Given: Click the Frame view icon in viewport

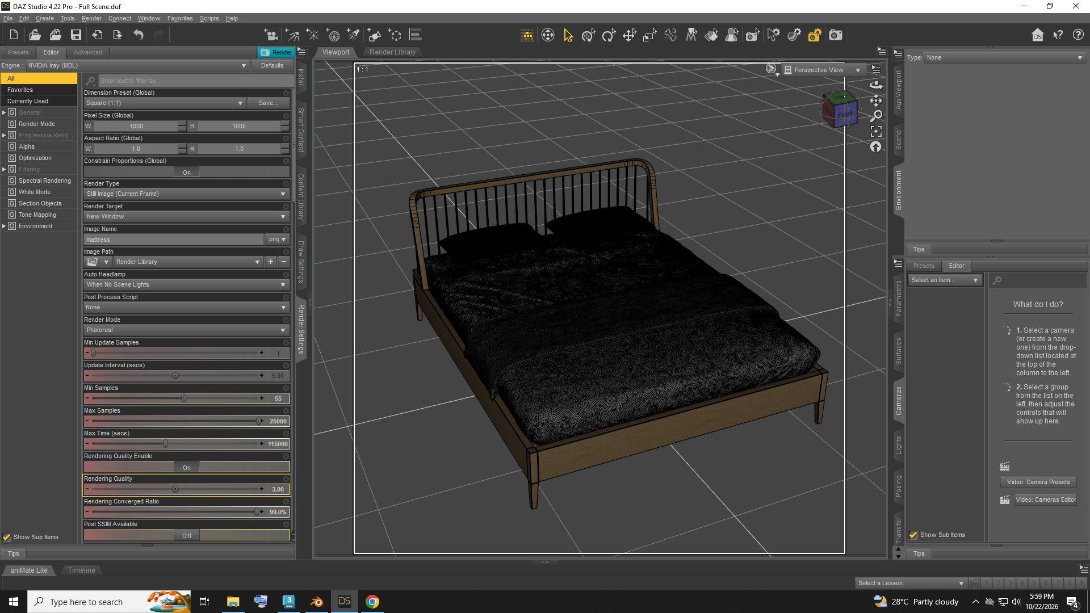Looking at the screenshot, I should 876,131.
